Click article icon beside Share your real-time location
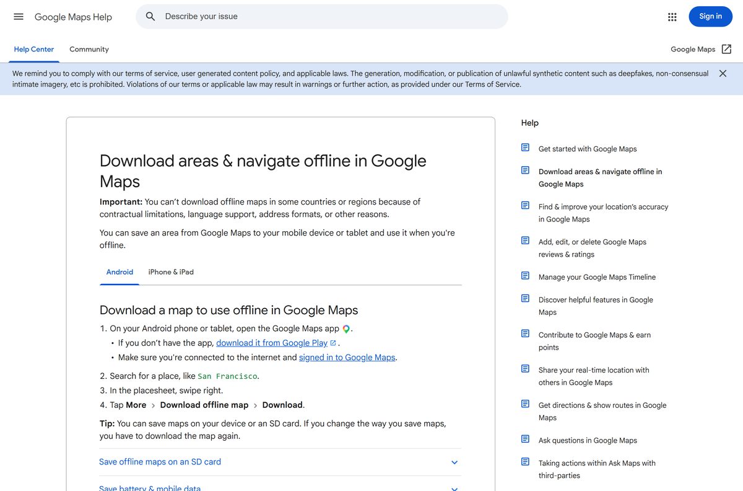 point(525,369)
